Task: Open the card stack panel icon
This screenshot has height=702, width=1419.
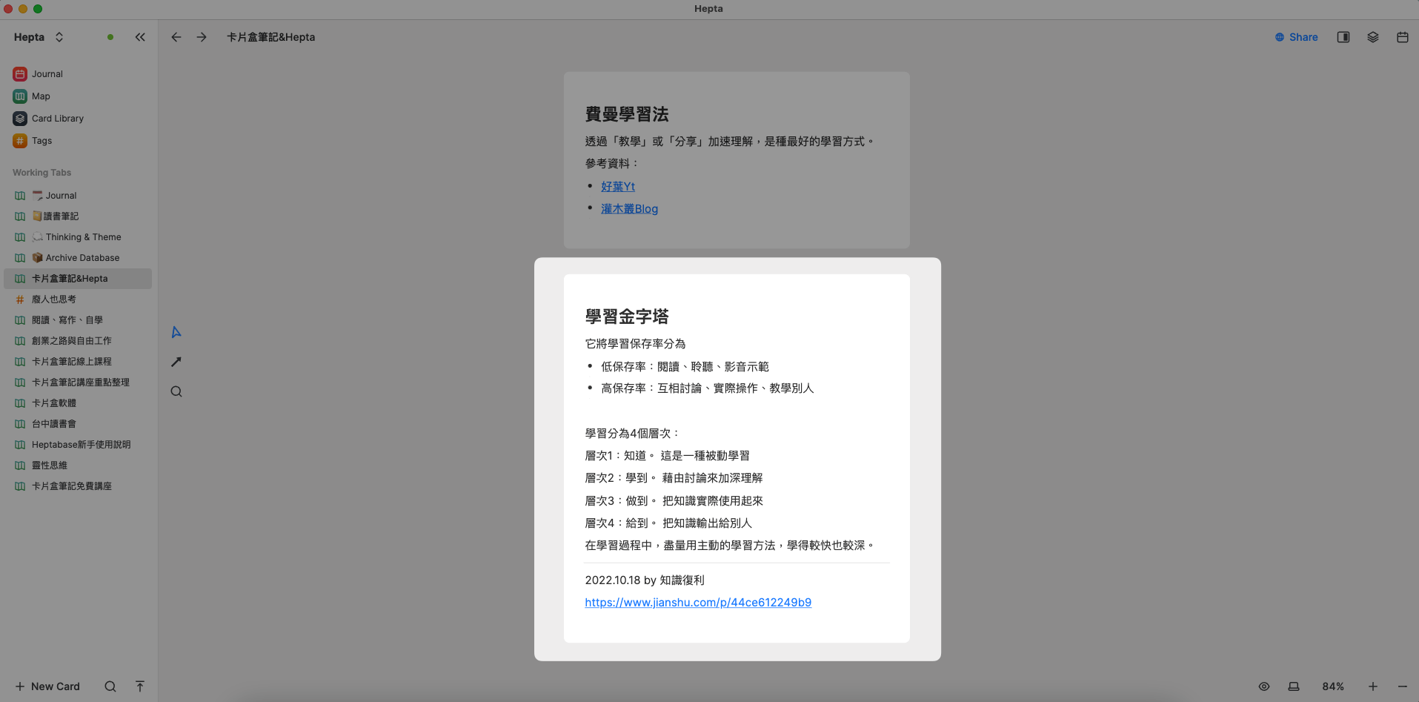Action: click(x=1372, y=36)
